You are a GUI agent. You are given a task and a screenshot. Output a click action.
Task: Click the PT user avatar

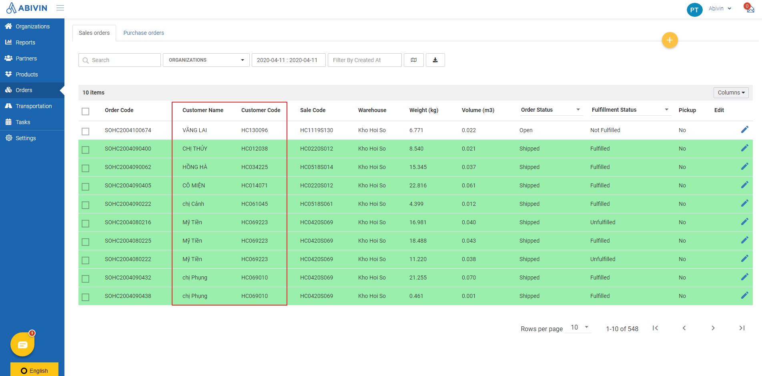point(694,10)
